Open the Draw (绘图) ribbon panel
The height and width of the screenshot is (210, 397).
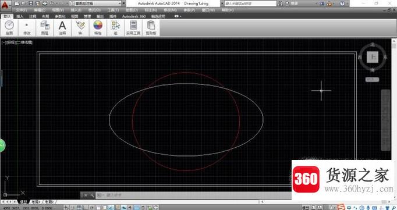9,28
